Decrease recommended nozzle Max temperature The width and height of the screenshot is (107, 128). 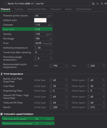(x=88, y=66)
